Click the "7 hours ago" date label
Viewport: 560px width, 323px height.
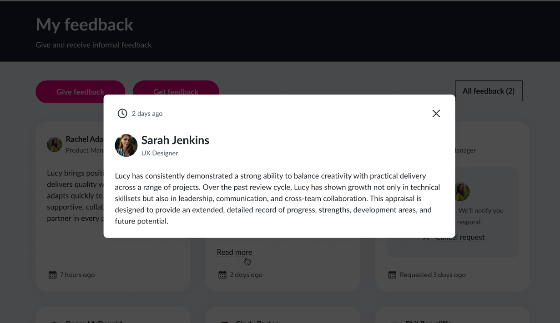[77, 274]
